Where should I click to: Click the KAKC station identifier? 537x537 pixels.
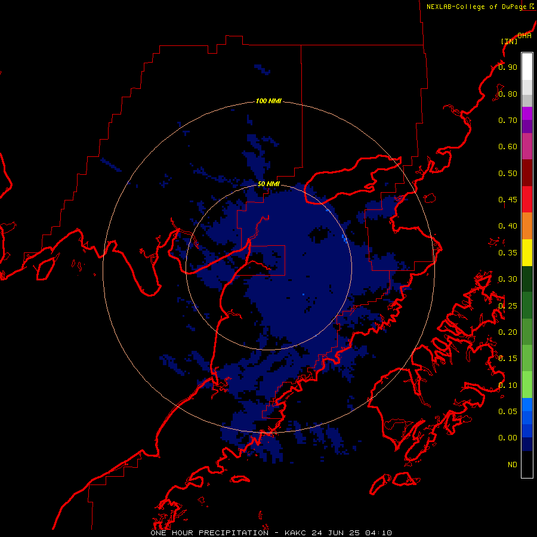[x=296, y=533]
